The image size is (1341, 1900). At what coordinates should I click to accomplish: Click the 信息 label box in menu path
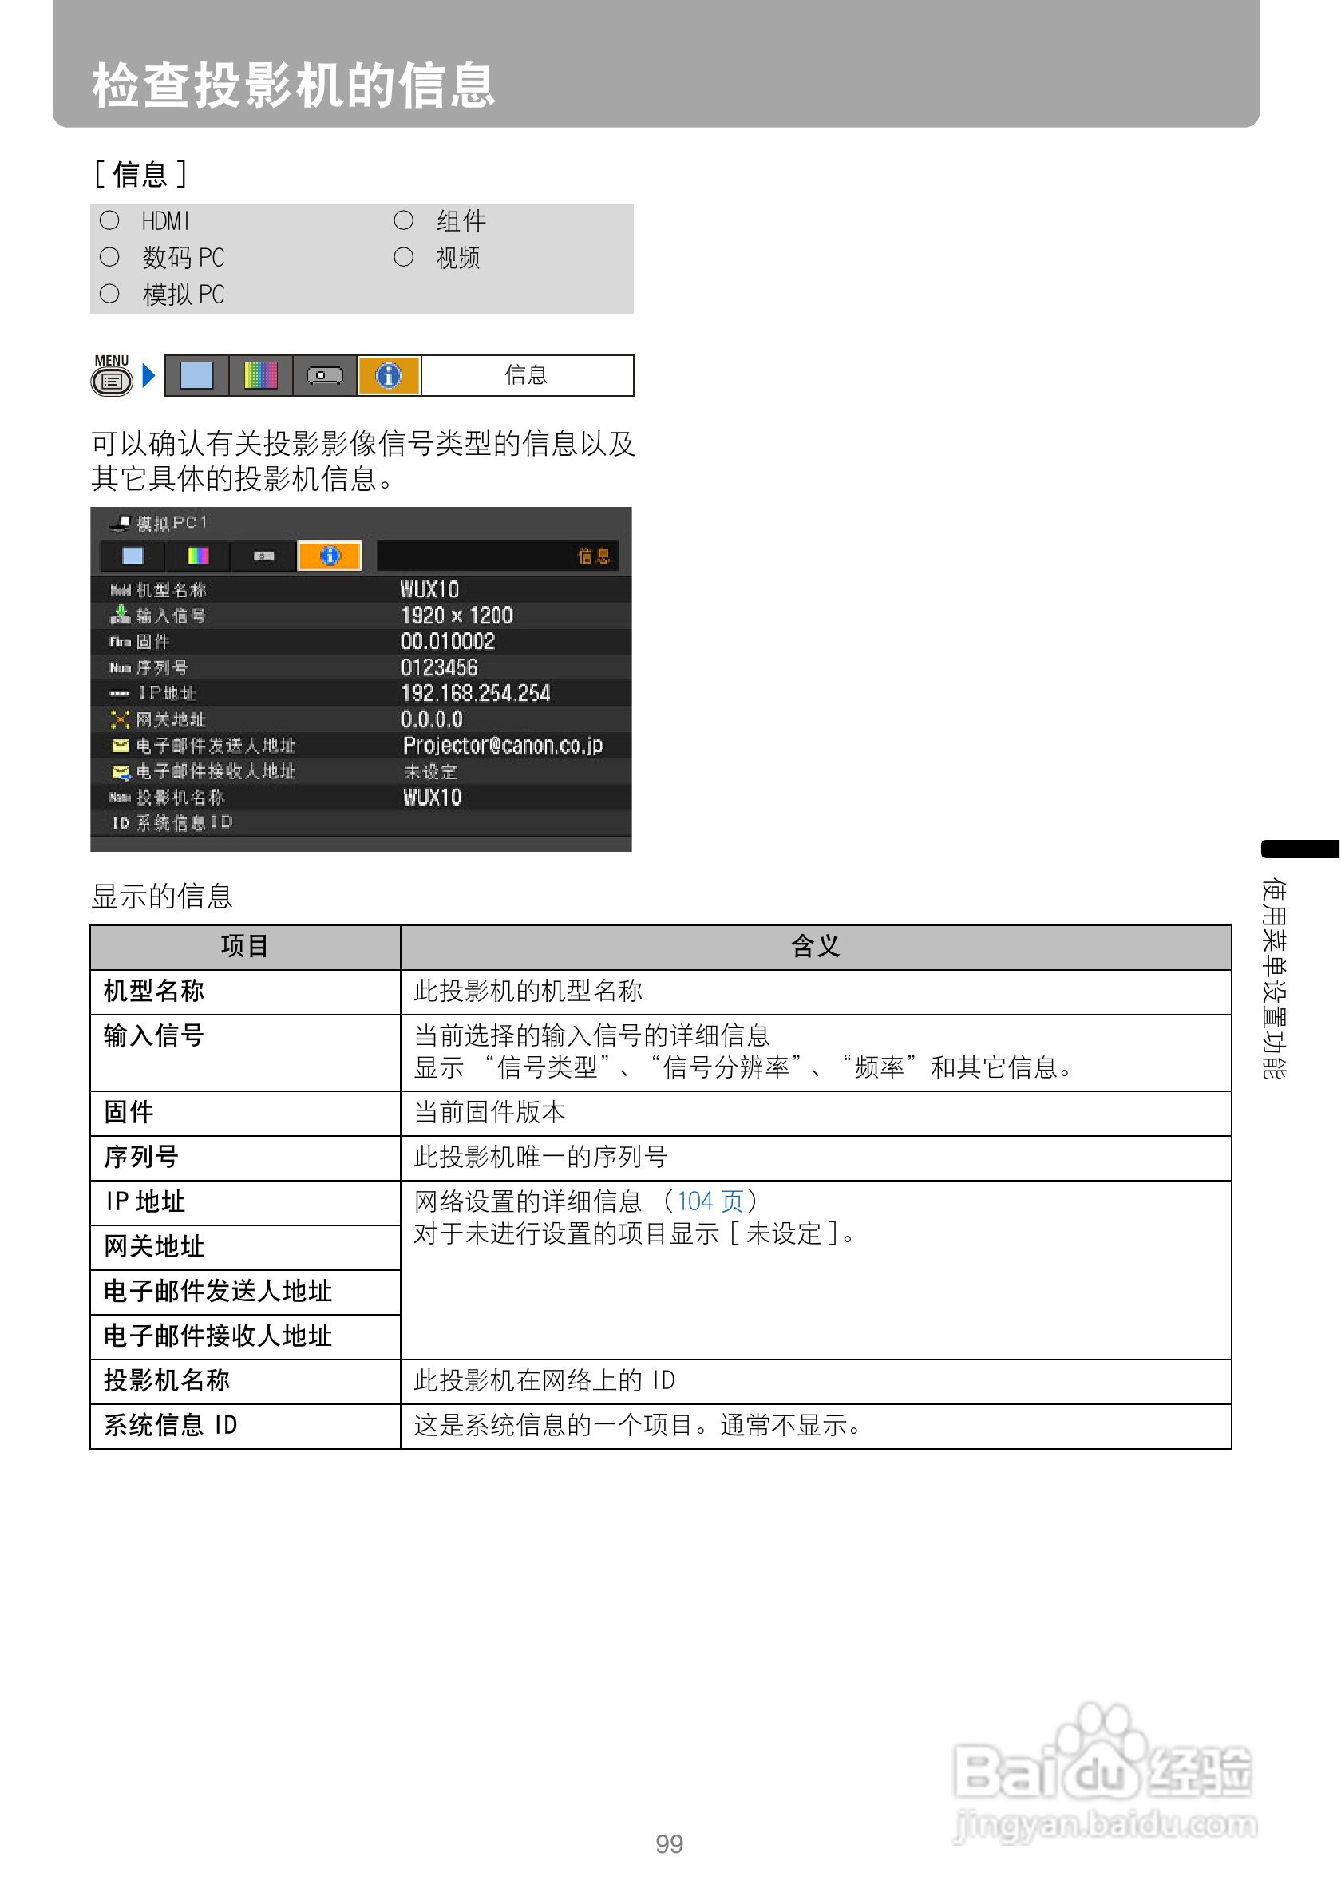(x=527, y=376)
